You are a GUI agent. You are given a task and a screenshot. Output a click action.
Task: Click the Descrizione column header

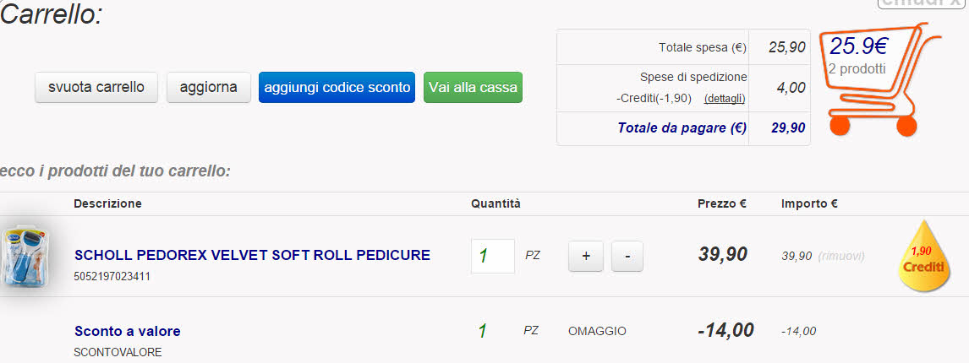(x=107, y=203)
